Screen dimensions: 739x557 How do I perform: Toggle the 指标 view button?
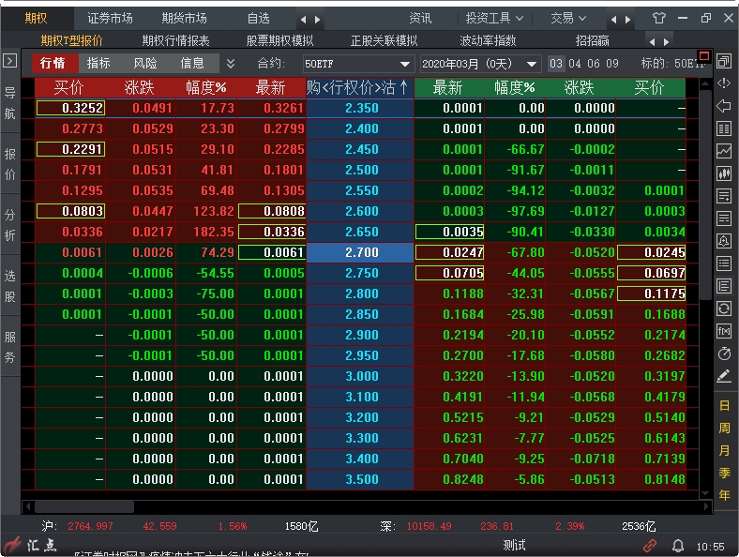tap(98, 63)
